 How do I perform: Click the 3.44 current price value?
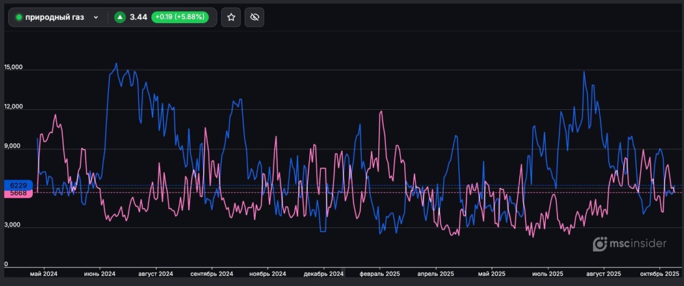click(138, 17)
